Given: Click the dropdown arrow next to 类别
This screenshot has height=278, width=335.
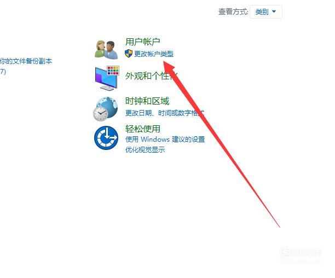Looking at the screenshot, I should pyautogui.click(x=274, y=11).
